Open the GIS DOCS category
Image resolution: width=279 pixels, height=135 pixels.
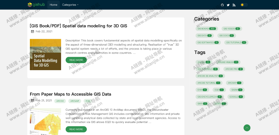227,35
